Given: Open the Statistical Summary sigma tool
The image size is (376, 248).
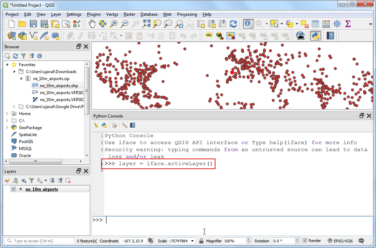Looking at the screenshot, I should pos(348,24).
